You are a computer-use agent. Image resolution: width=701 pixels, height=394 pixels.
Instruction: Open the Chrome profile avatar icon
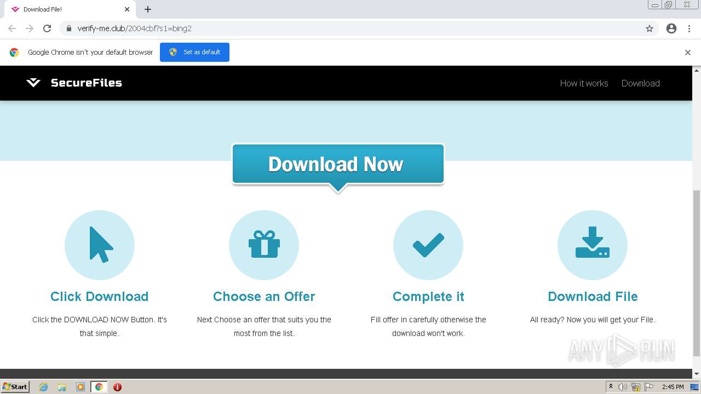pyautogui.click(x=671, y=28)
